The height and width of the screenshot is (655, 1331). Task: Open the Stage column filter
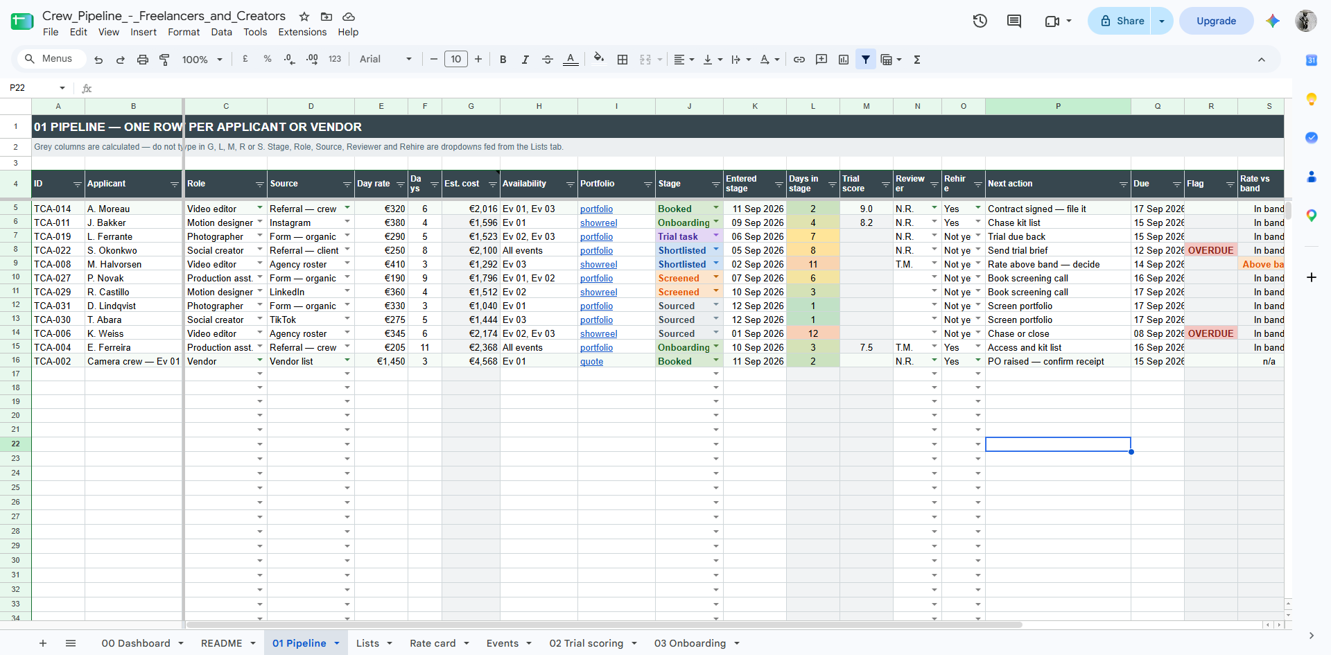[x=715, y=184]
